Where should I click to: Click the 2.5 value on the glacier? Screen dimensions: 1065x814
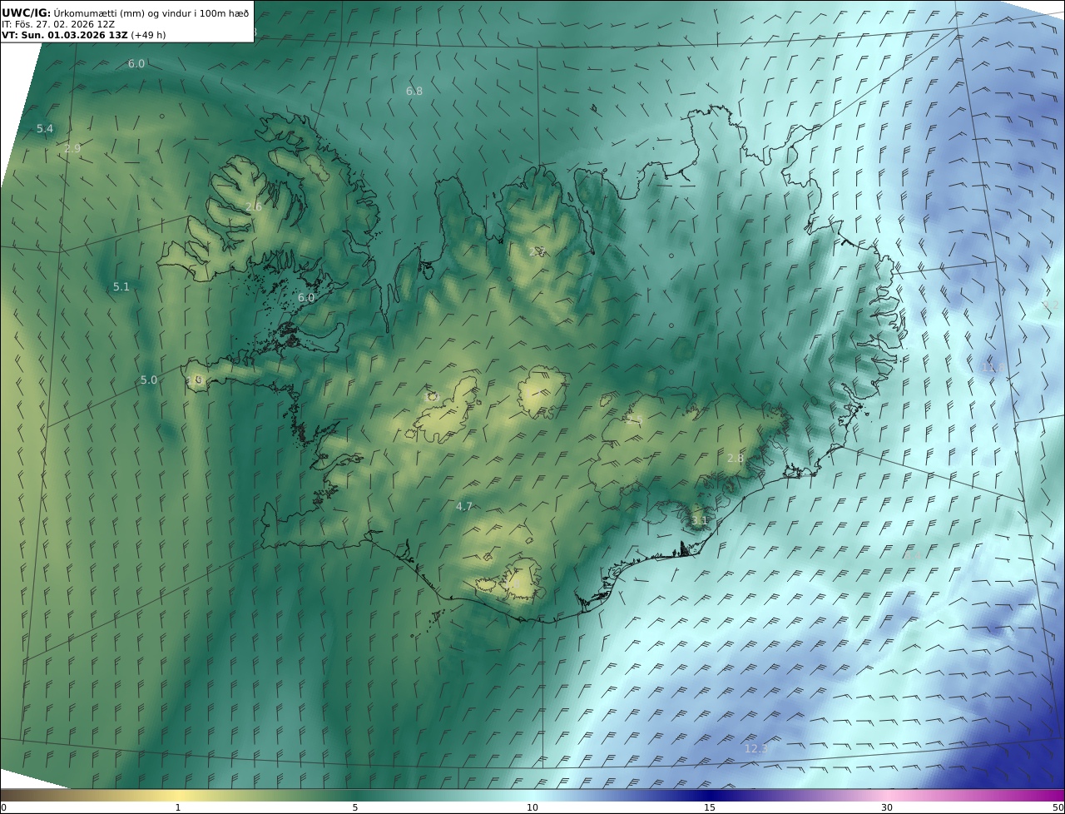[635, 420]
